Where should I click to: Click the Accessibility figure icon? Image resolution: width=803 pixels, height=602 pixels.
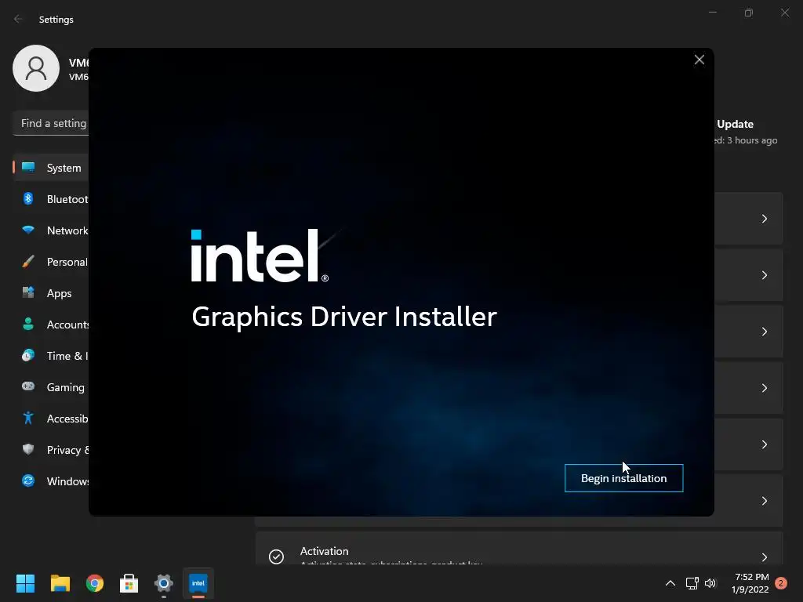point(28,419)
